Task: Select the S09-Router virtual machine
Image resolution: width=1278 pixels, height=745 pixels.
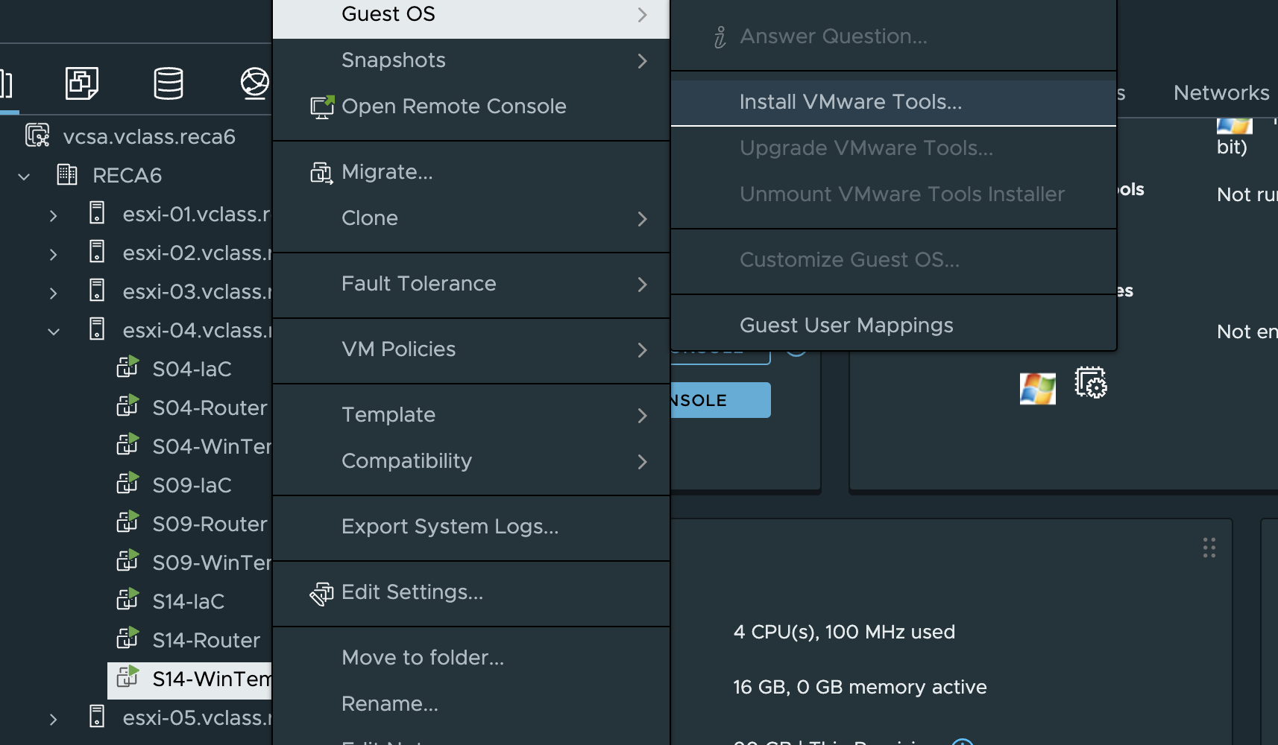Action: tap(209, 524)
